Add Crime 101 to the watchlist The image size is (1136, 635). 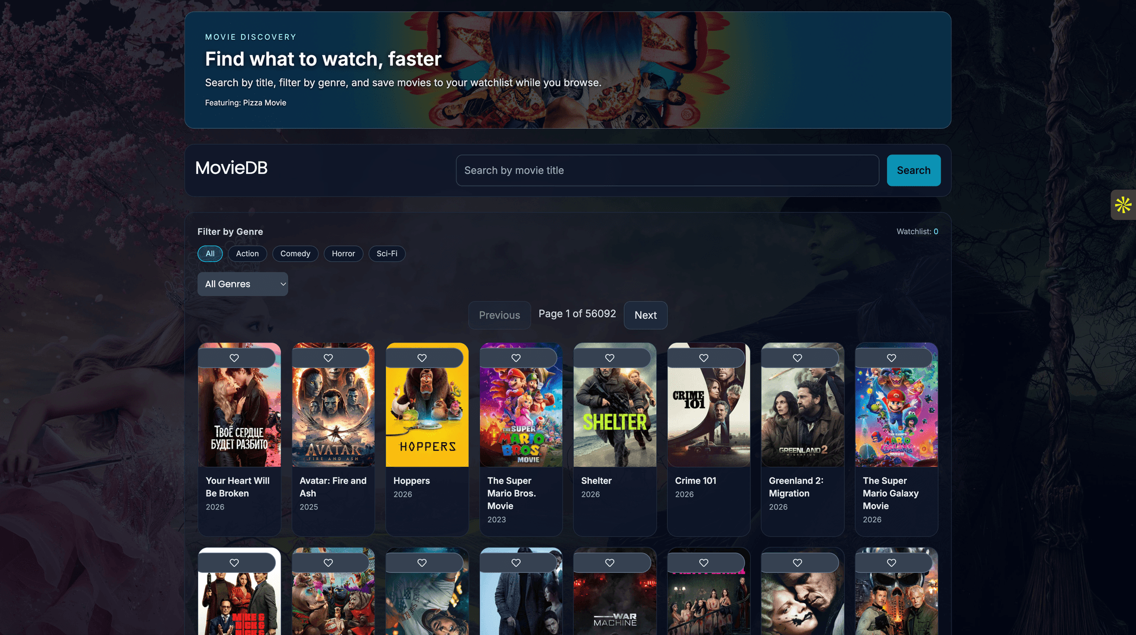point(703,357)
